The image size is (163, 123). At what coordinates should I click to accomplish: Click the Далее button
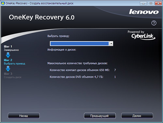(137, 116)
